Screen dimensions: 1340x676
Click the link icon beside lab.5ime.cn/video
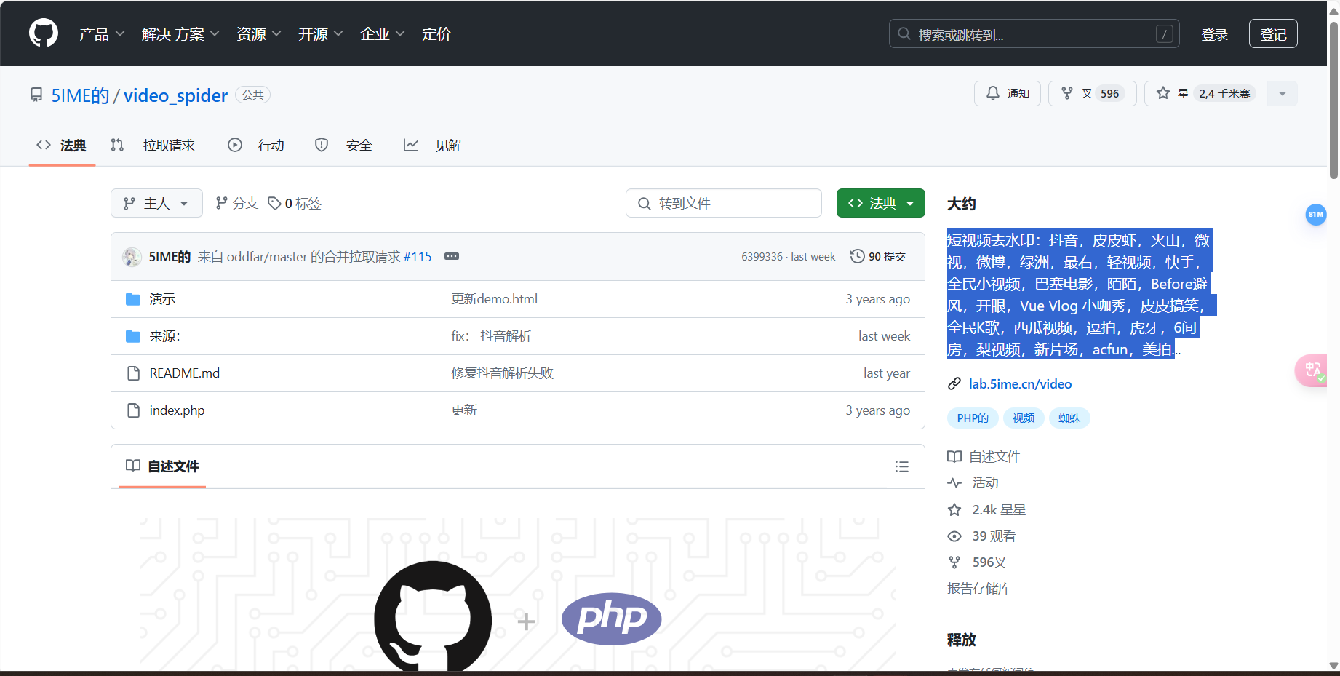coord(954,383)
